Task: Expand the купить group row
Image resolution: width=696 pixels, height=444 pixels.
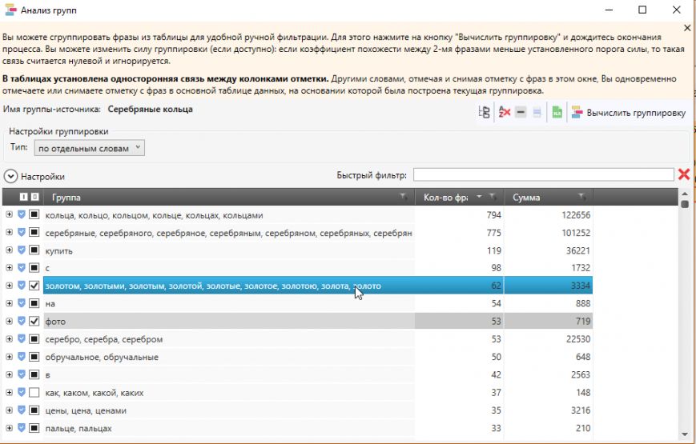Action: tap(9, 250)
